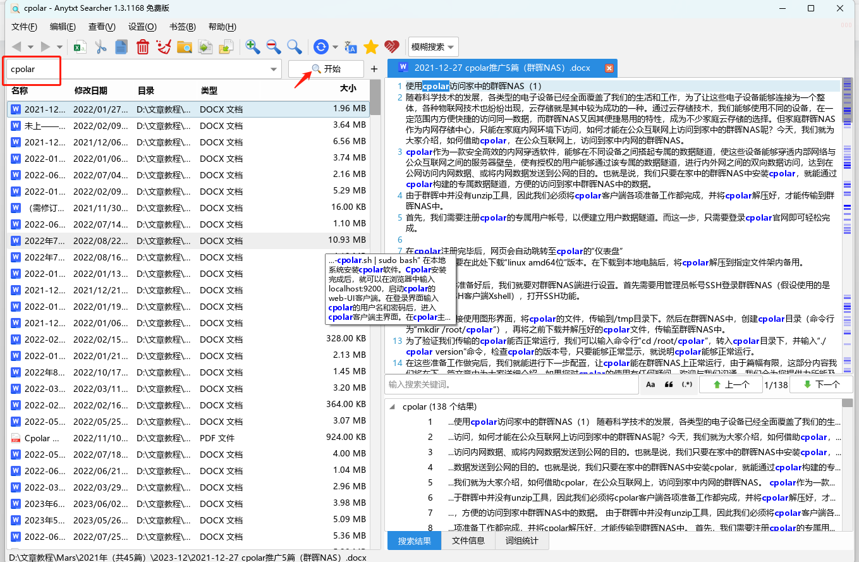Image resolution: width=859 pixels, height=562 pixels.
Task: Zoom in using the green magnifier icon
Action: pyautogui.click(x=253, y=46)
